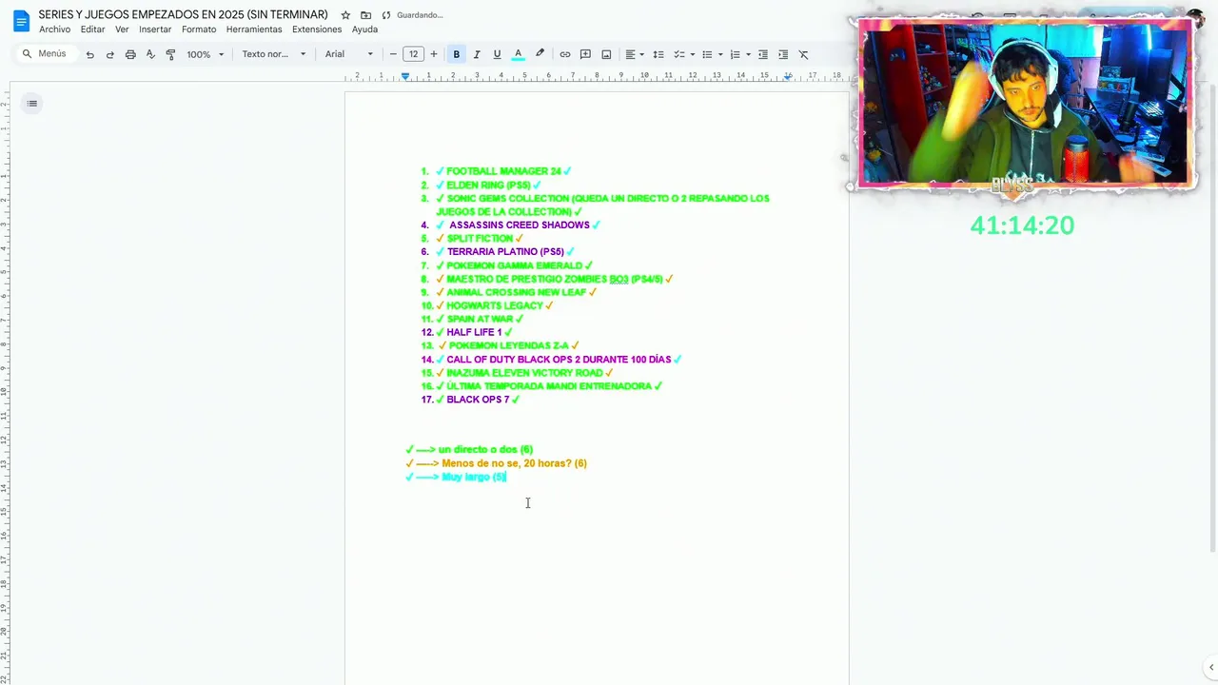Open the Editar menu
The image size is (1218, 685).
pos(92,29)
